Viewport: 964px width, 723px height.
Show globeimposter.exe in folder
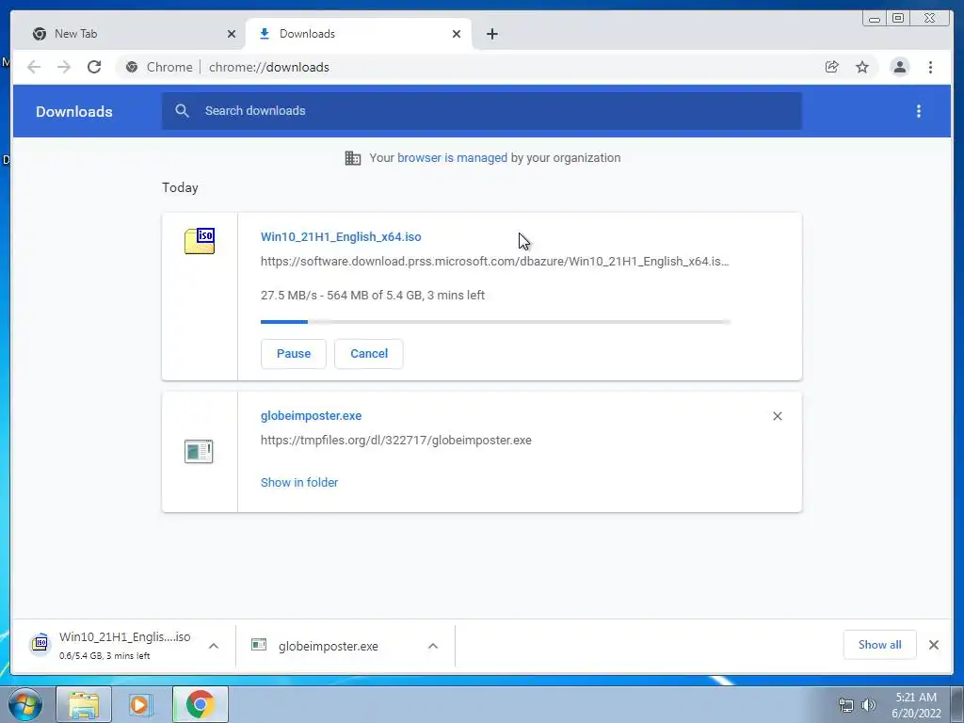(x=298, y=483)
